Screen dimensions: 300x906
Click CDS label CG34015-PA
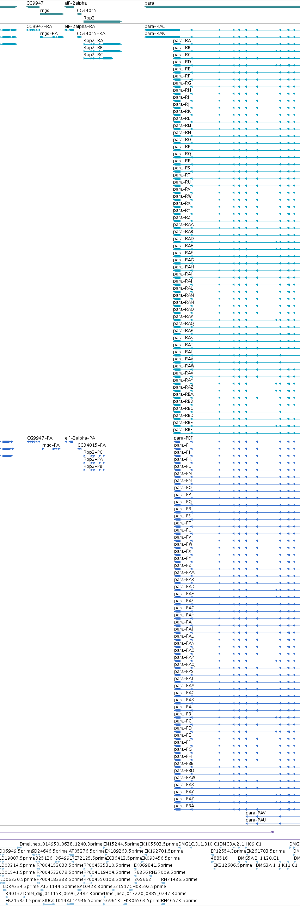92,445
